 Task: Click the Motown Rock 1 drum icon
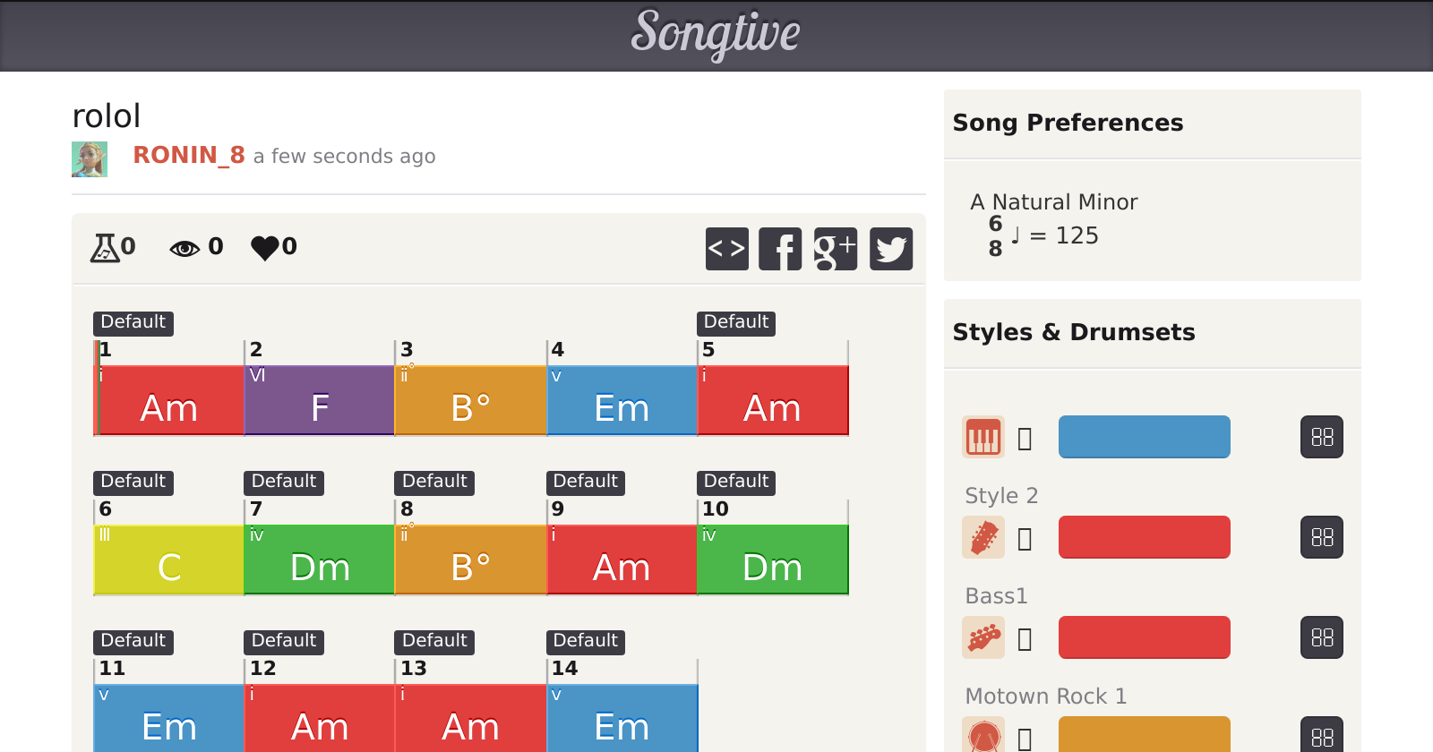click(x=983, y=736)
